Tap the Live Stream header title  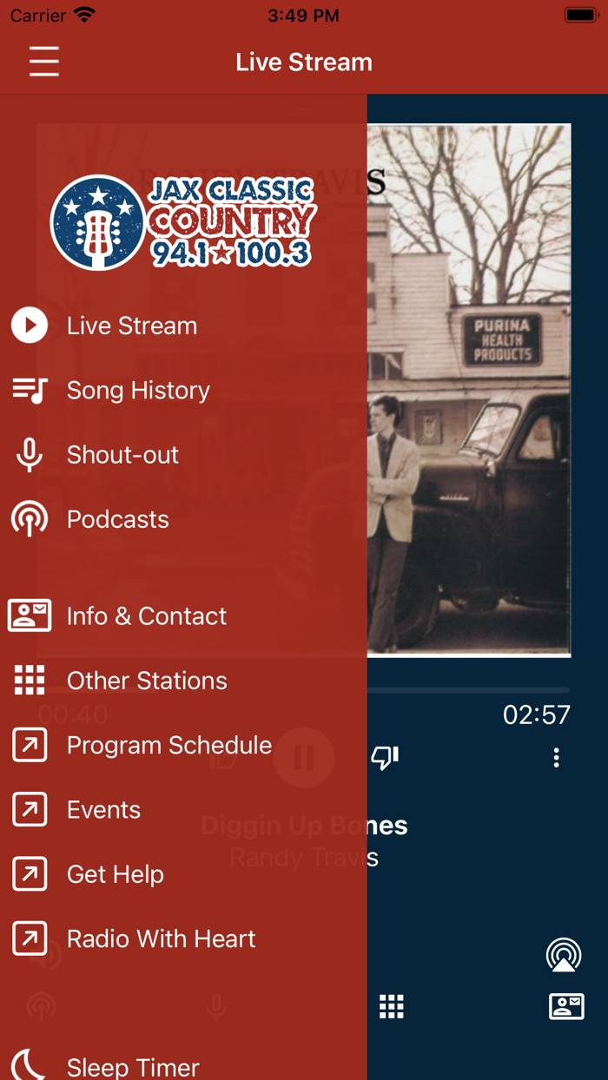[304, 63]
